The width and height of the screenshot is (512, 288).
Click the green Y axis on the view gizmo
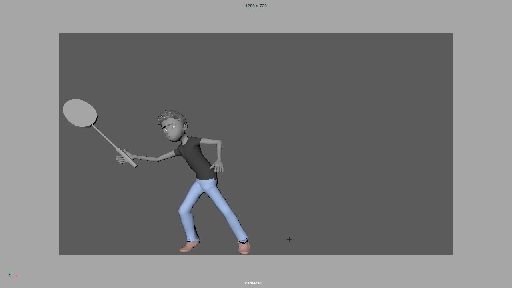pos(10,271)
